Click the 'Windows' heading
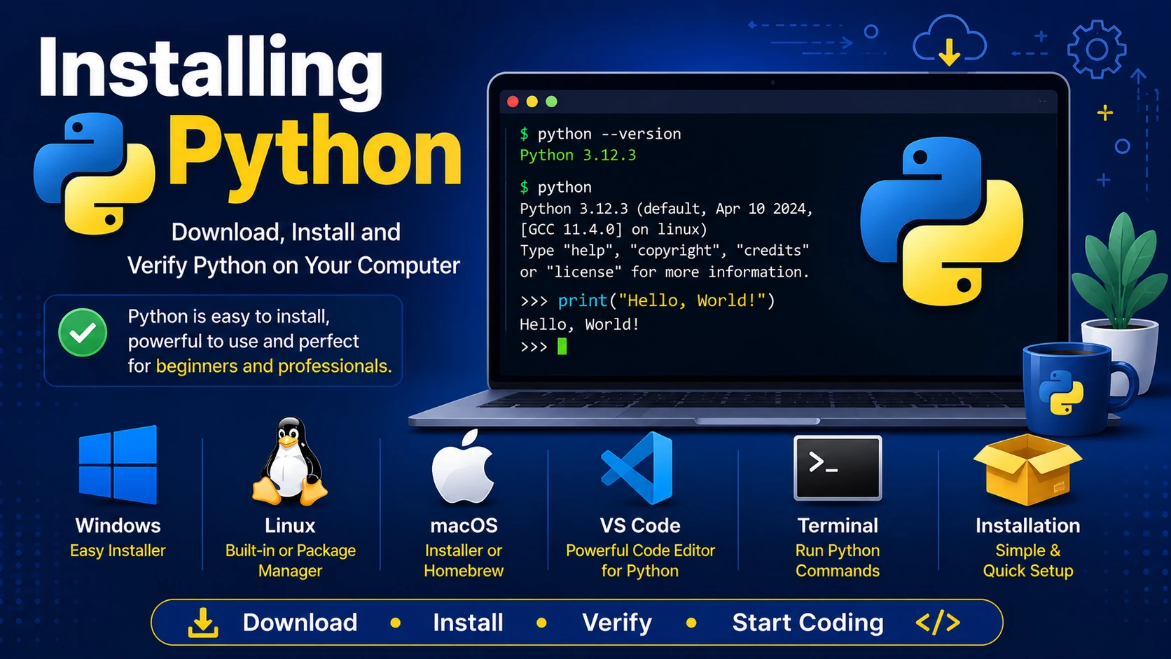This screenshot has height=659, width=1171. [118, 525]
